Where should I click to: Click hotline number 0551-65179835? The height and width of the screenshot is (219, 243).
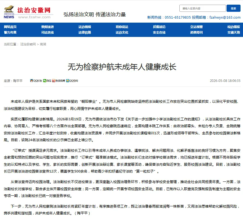[178, 17]
